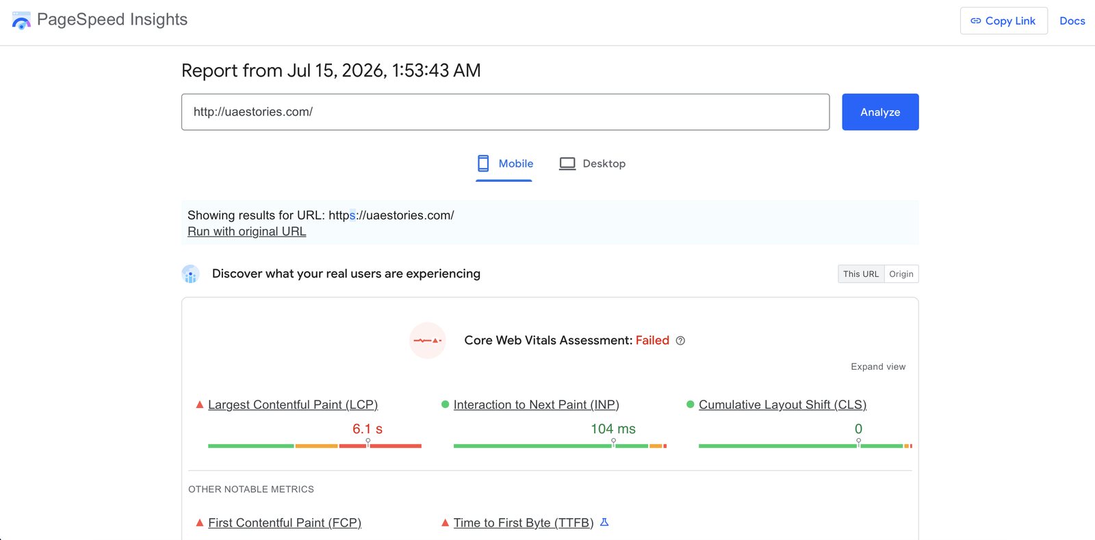Open First Contentful Paint (FCP) link
Screen dimensions: 1095x540
(285, 523)
